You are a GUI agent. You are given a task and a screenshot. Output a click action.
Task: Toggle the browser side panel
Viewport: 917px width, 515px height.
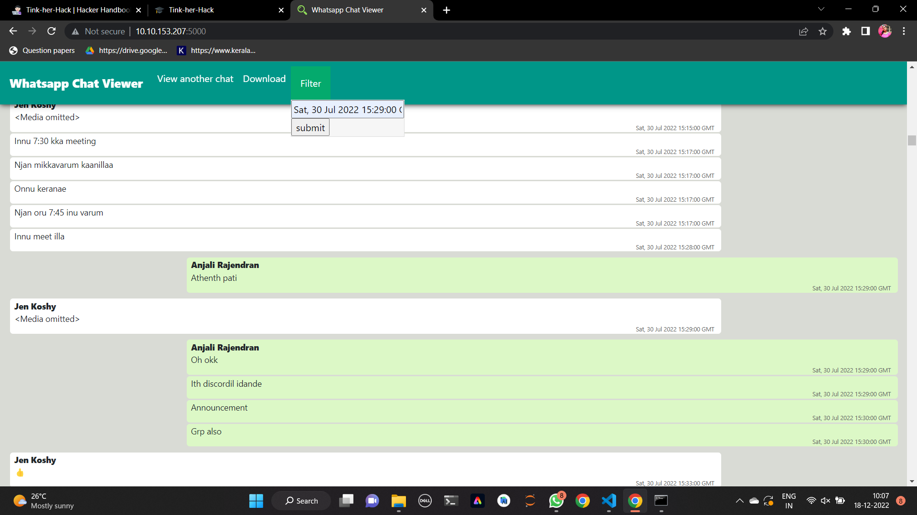[x=865, y=31]
